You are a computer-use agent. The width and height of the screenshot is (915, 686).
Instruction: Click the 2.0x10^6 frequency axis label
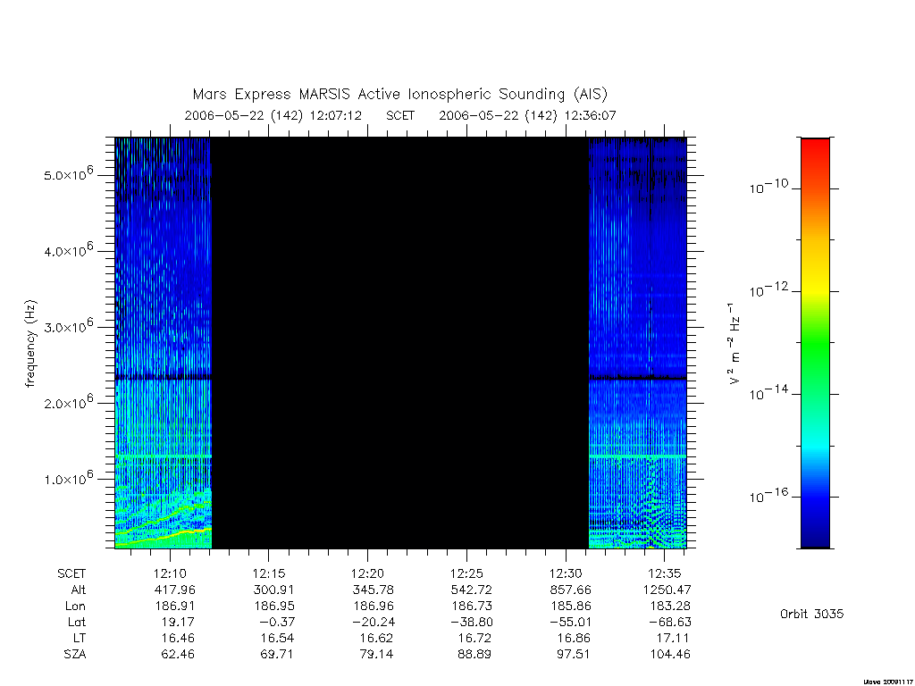click(x=69, y=402)
